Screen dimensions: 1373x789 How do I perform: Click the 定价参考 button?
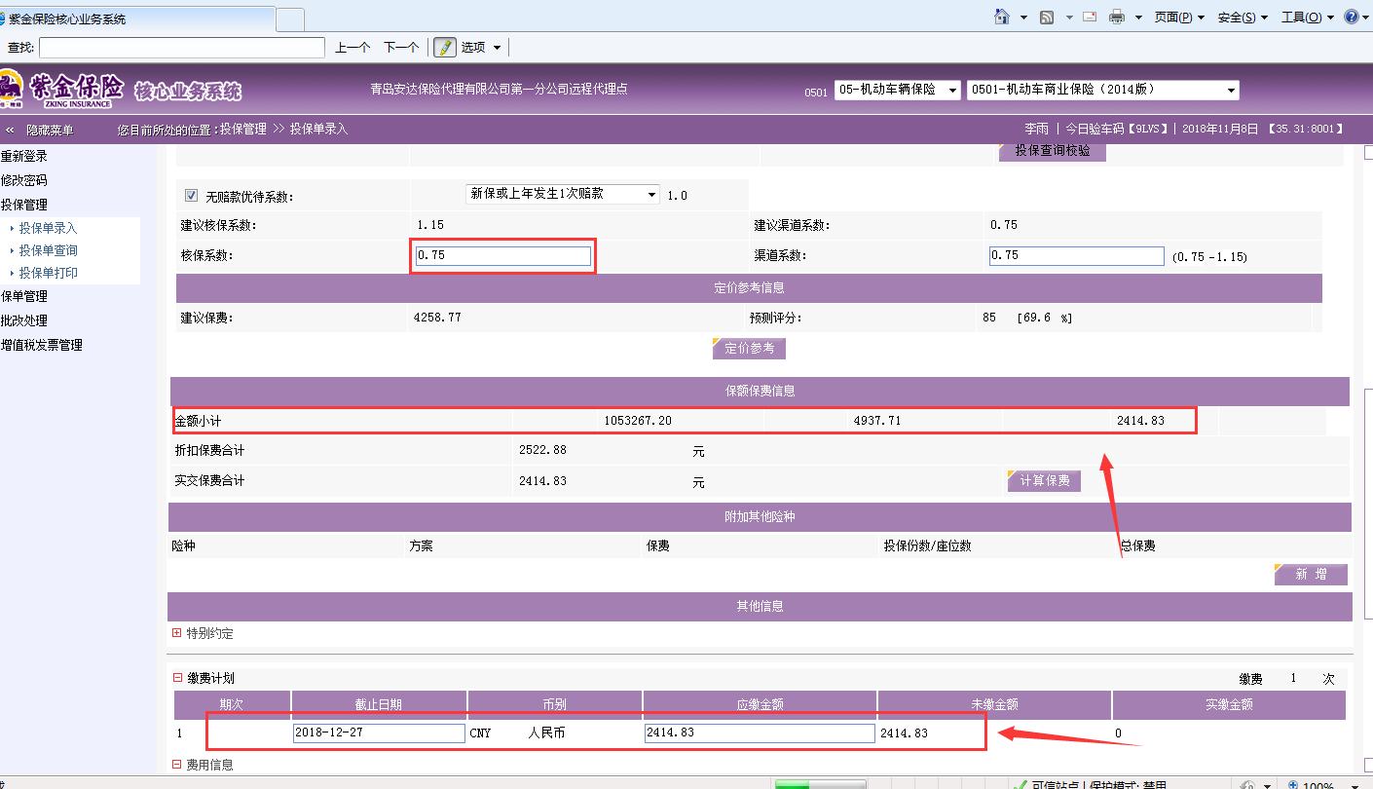[749, 348]
